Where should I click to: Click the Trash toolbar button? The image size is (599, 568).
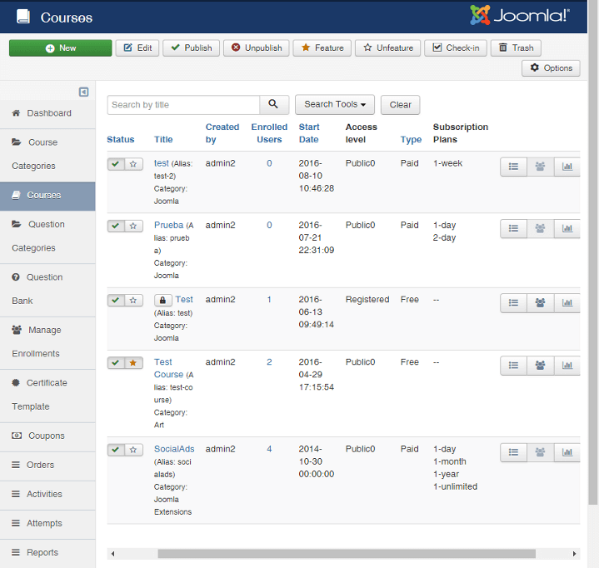pos(516,48)
